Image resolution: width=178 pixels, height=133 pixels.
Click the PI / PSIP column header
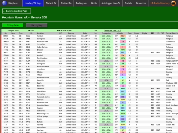161,33
